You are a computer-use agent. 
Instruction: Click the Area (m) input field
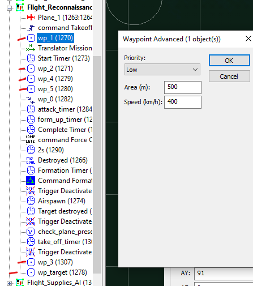click(183, 87)
